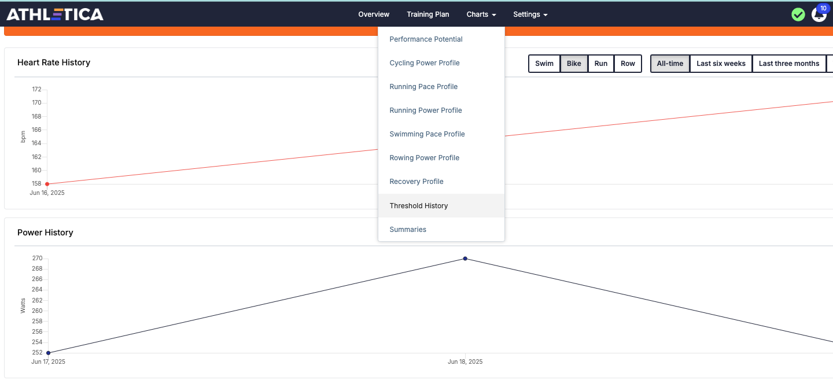Go to the Overview page

[374, 14]
